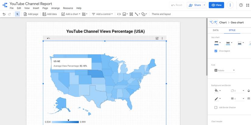The height and width of the screenshot is (125, 251).
Task: Undo the last action in toolbar
Action: pyautogui.click(x=4, y=14)
